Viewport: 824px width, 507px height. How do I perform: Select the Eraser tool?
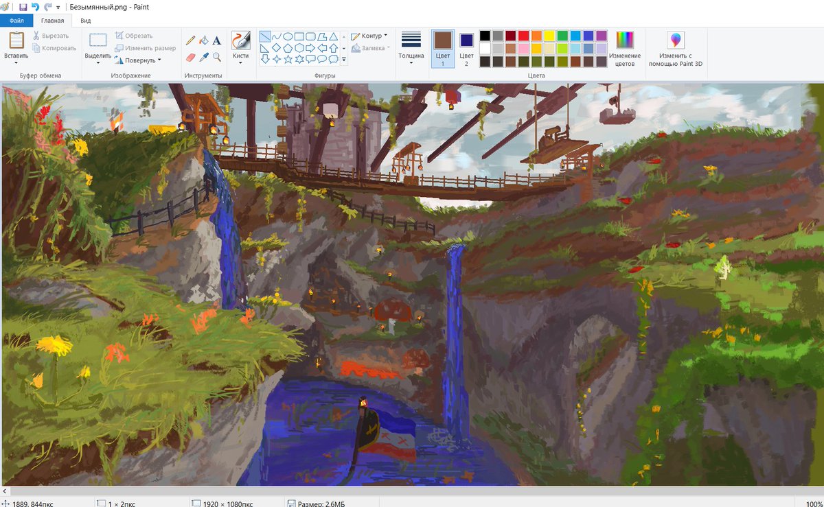(191, 56)
